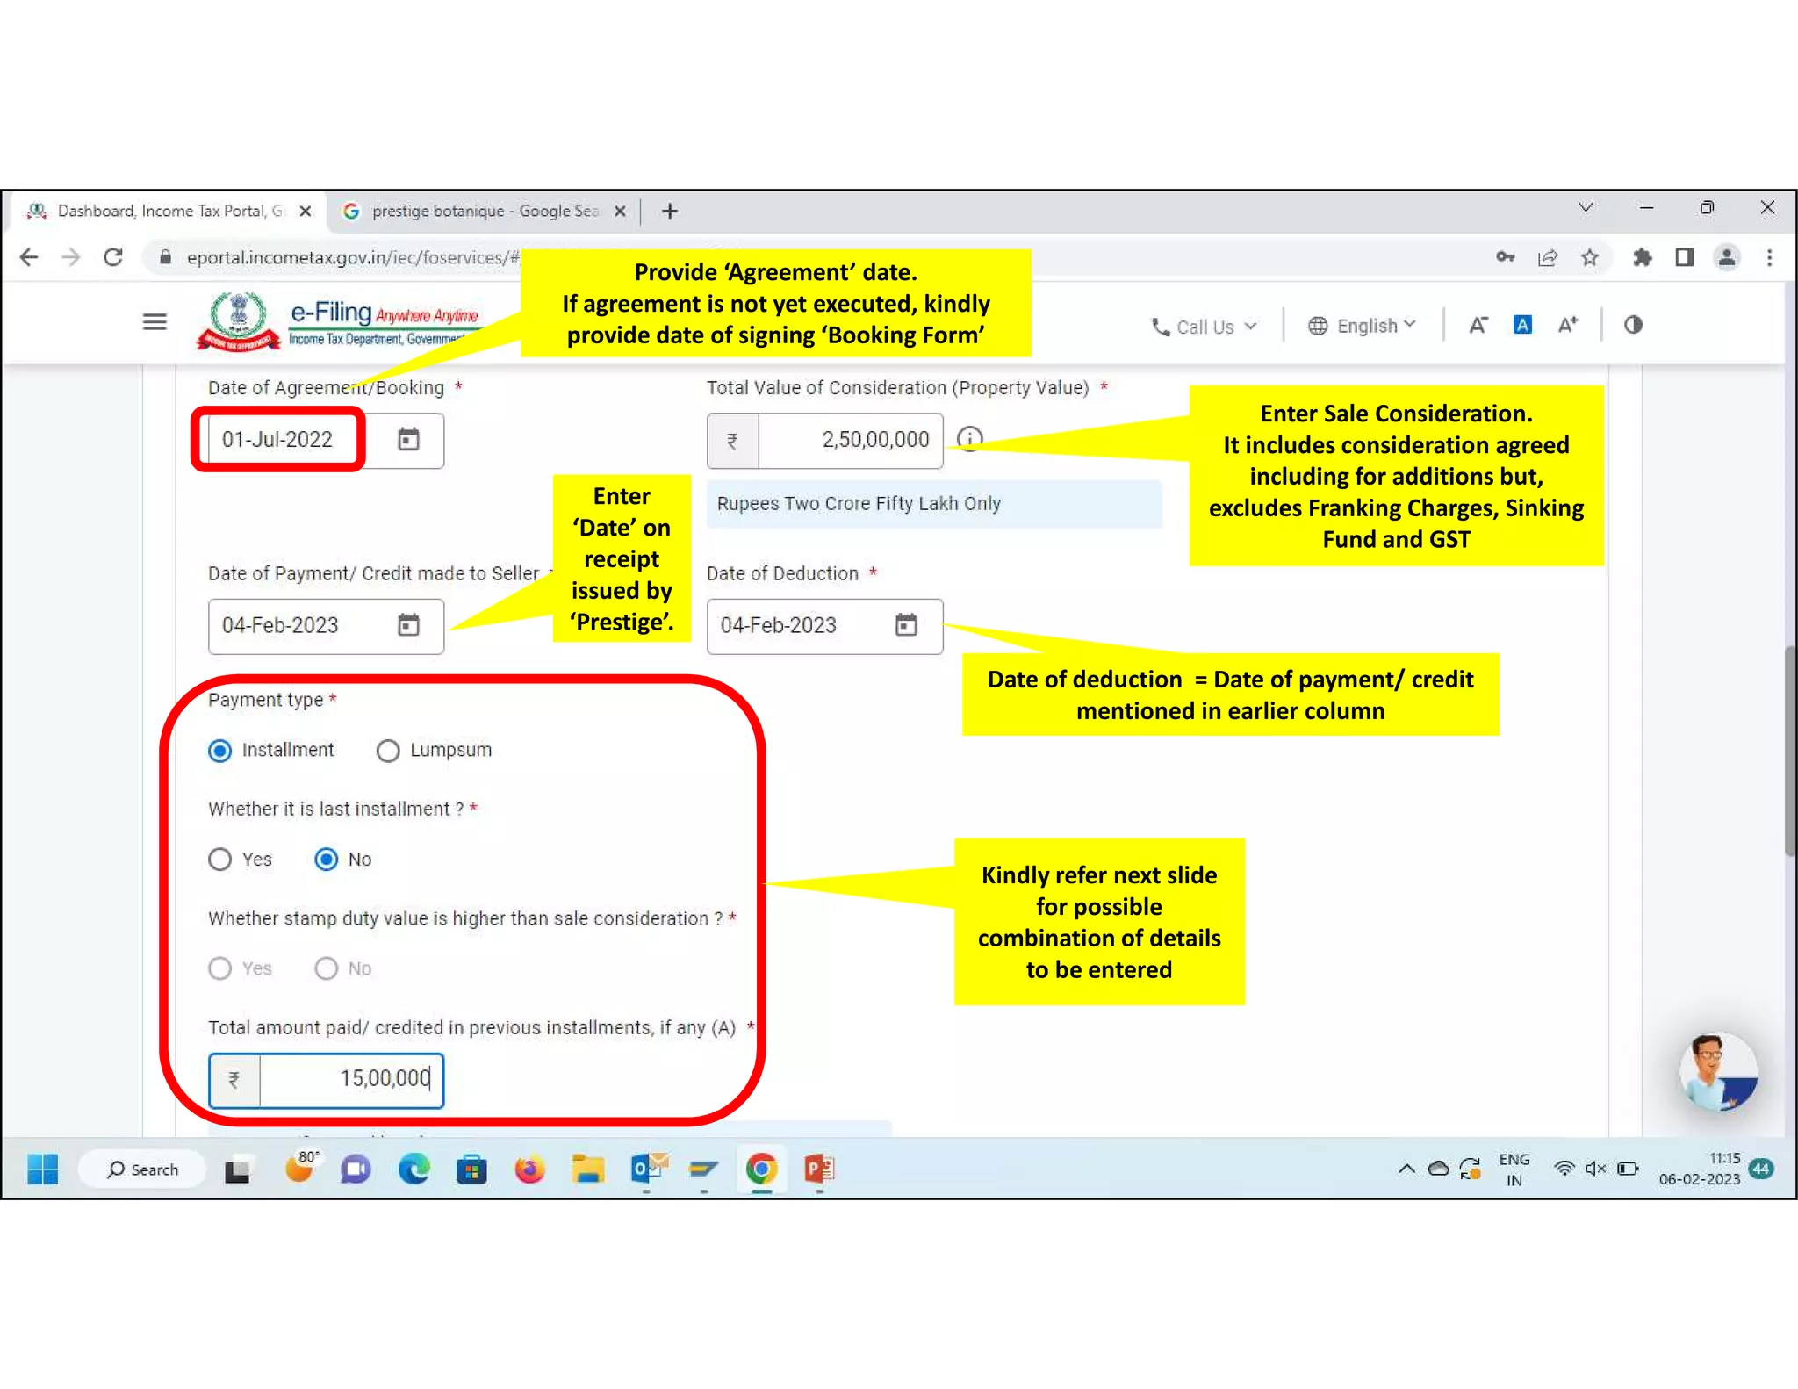Expand the Call Us dropdown

(x=1205, y=327)
